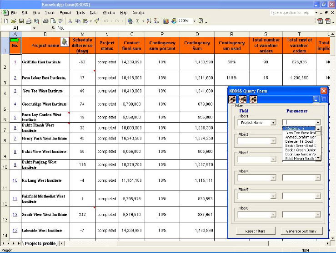Image resolution: width=336 pixels, height=253 pixels.
Task: Click the picture icon in Project name header
Action: pyautogui.click(x=65, y=41)
